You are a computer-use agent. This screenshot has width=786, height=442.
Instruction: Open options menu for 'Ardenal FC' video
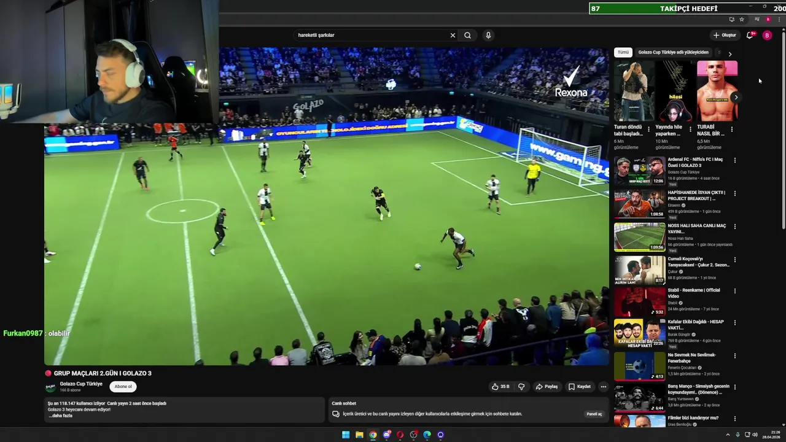pyautogui.click(x=734, y=160)
